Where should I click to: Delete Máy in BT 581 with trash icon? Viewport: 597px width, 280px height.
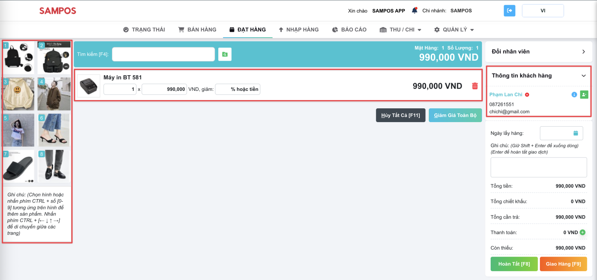coord(475,86)
